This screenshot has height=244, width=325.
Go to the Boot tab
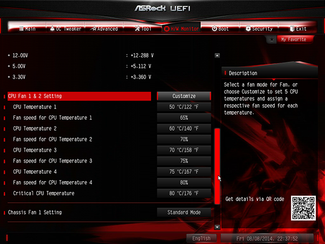pos(220,29)
